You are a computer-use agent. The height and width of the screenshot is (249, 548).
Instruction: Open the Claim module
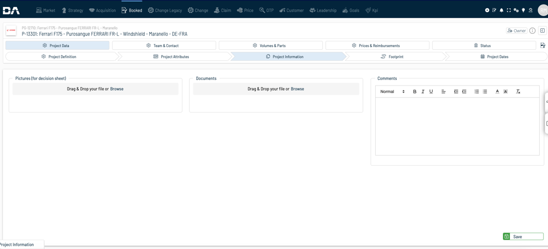(x=223, y=10)
